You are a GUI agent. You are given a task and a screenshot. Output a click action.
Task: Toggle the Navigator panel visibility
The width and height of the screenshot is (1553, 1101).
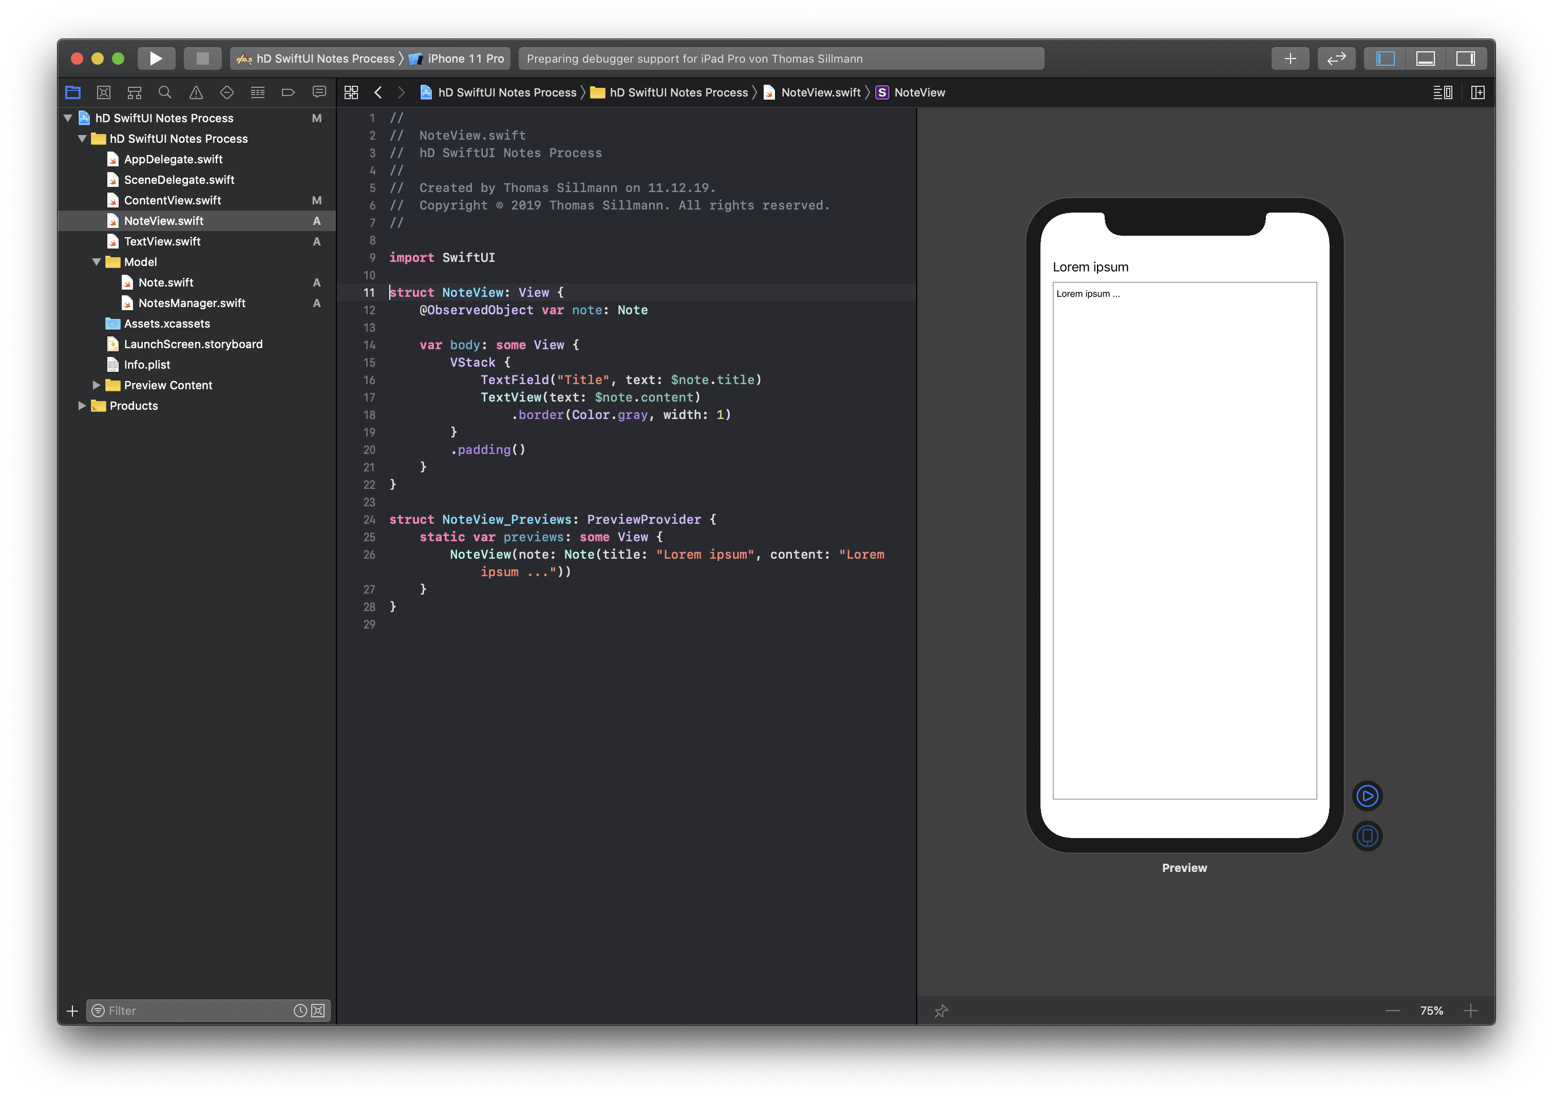1385,59
